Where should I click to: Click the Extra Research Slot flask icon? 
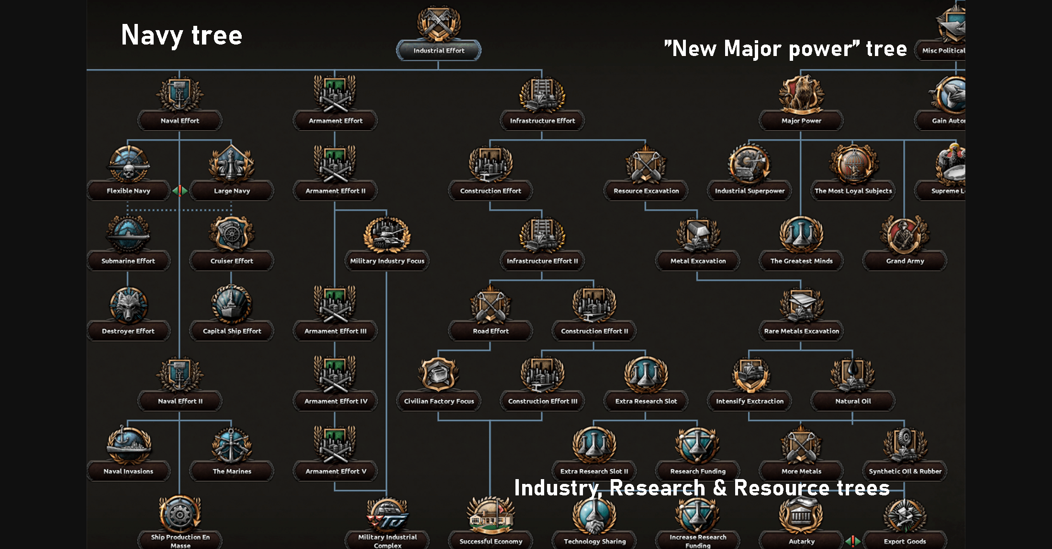(646, 375)
